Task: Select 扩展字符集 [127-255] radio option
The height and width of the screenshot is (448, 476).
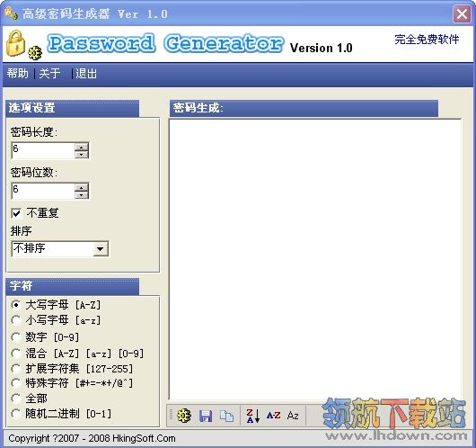Action: tap(16, 369)
